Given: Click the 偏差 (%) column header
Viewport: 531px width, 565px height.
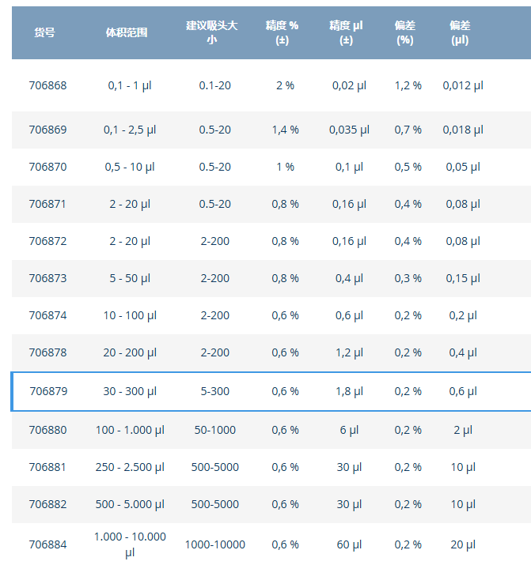Looking at the screenshot, I should [x=405, y=32].
